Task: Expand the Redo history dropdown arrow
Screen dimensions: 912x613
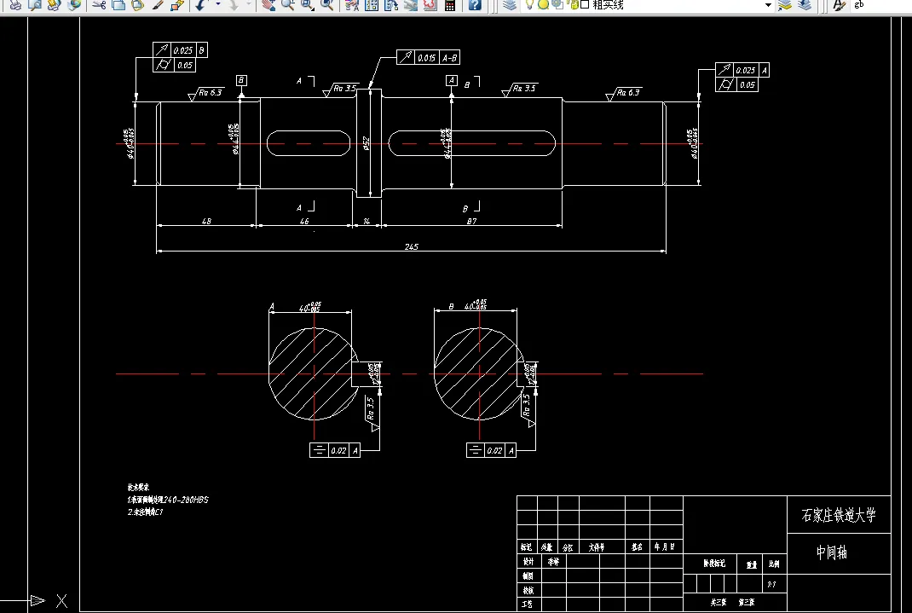Action: 248,4
